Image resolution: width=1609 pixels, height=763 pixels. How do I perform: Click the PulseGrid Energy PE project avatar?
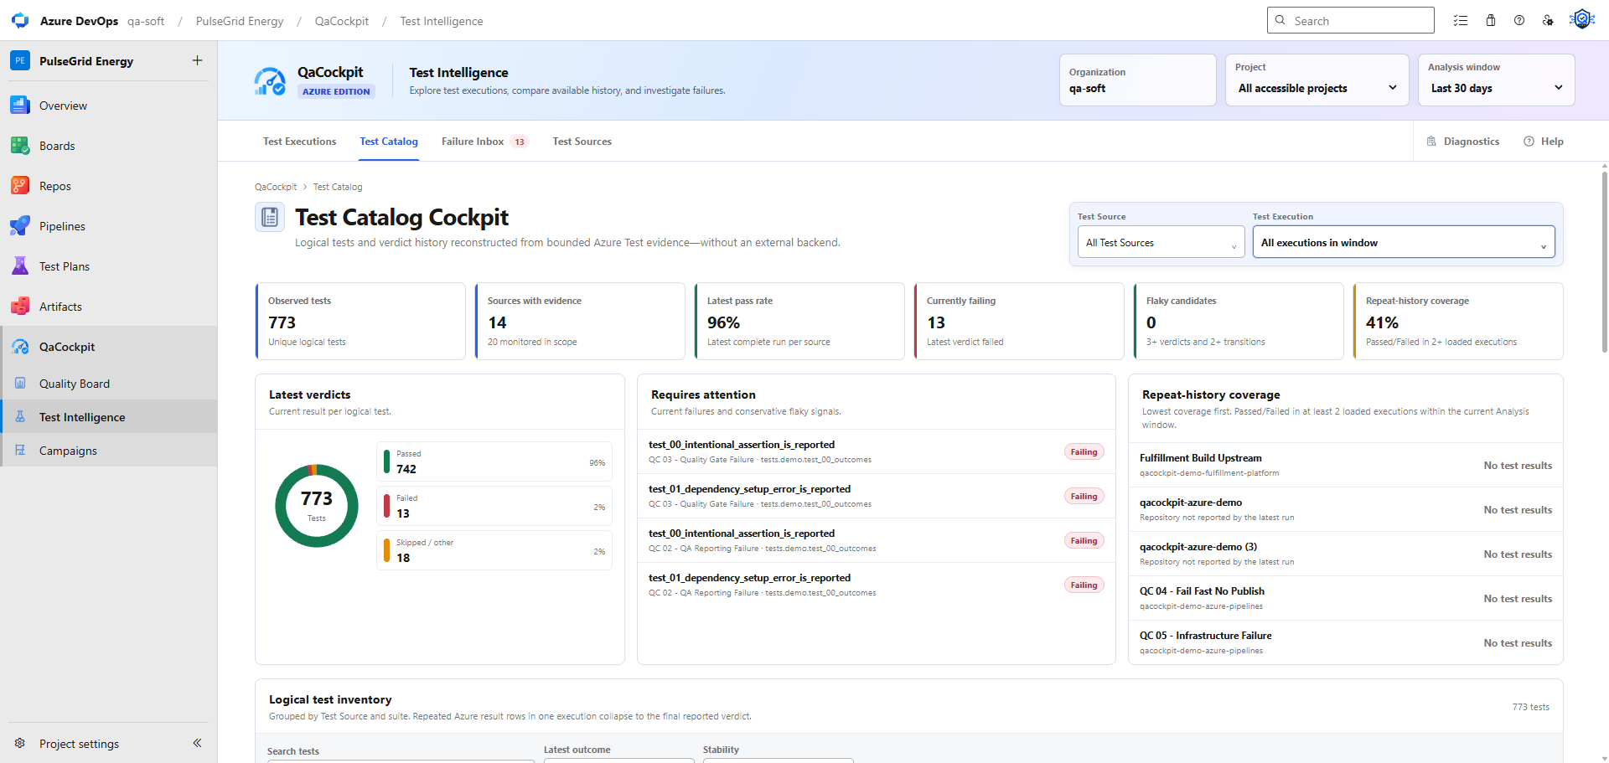20,60
